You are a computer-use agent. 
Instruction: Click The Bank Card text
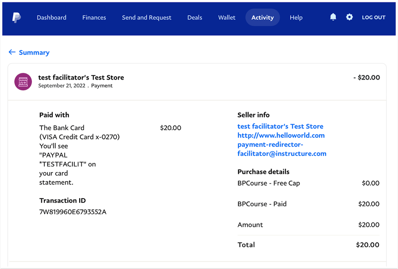click(x=62, y=128)
